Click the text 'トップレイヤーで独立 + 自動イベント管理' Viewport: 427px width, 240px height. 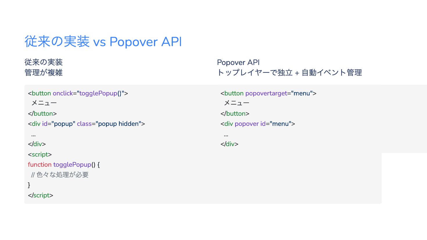click(x=289, y=72)
